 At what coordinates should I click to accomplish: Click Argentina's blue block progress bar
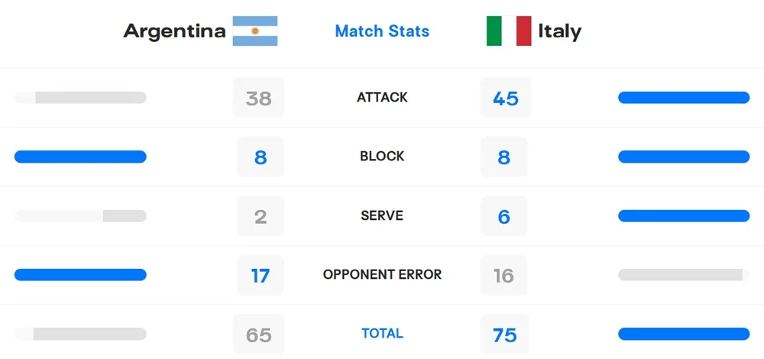(80, 157)
